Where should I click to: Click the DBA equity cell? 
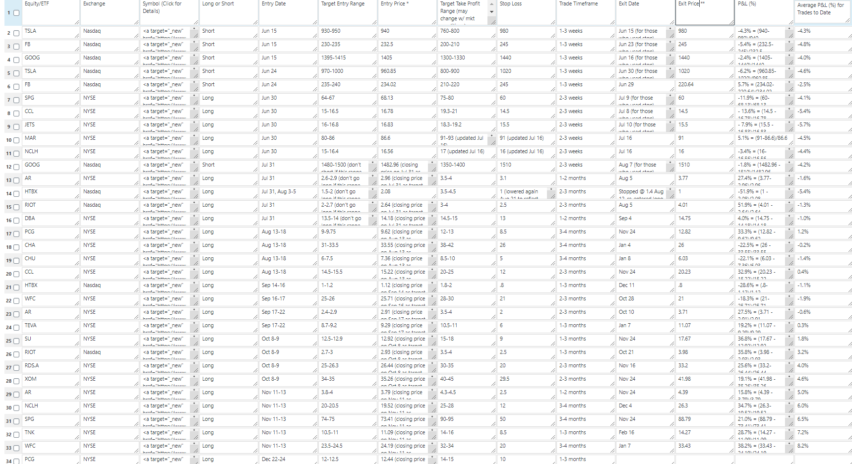tap(51, 220)
